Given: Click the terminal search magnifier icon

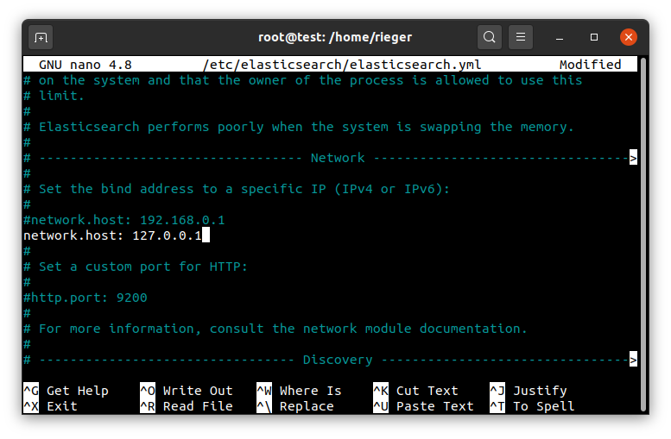Looking at the screenshot, I should (489, 37).
